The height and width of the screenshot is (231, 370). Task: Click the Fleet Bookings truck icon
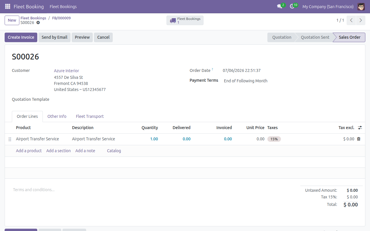coord(173,21)
